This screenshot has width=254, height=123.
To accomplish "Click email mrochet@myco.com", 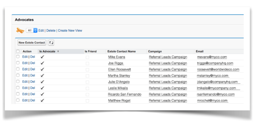I will pos(212,100).
